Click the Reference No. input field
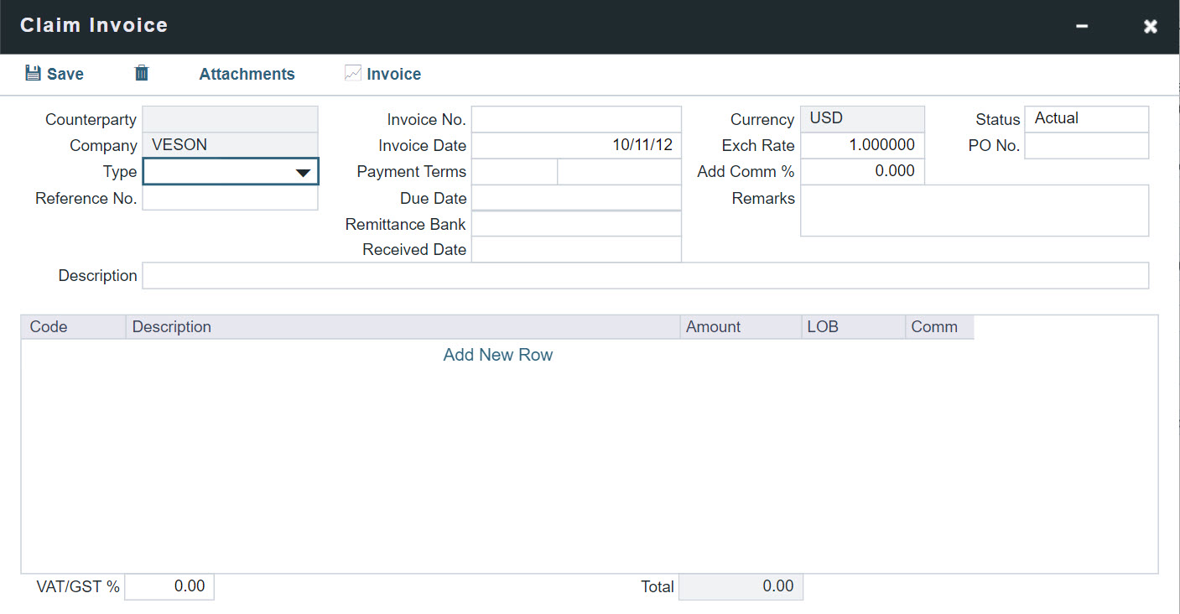The image size is (1180, 614). point(230,198)
